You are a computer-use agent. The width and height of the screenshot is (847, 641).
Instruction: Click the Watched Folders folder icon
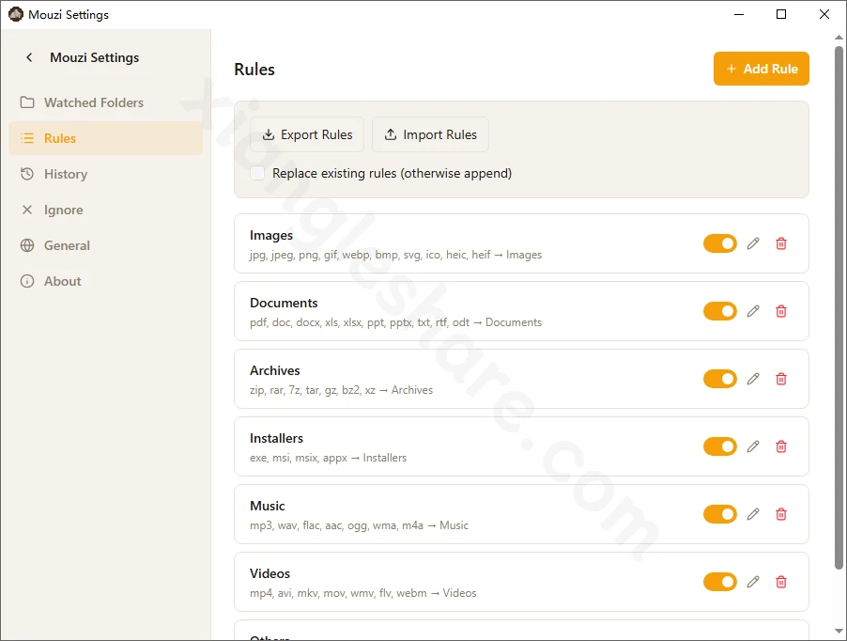[x=27, y=102]
